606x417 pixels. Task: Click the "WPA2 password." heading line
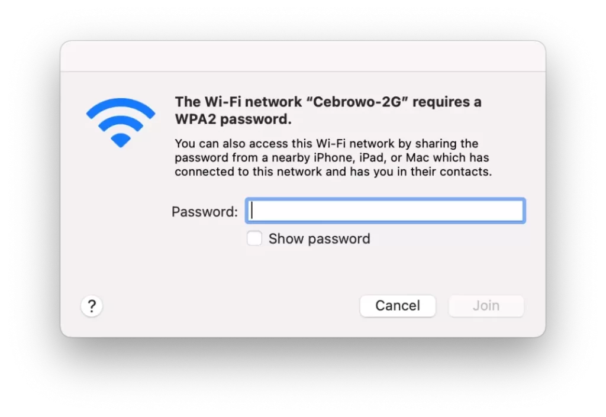click(233, 119)
